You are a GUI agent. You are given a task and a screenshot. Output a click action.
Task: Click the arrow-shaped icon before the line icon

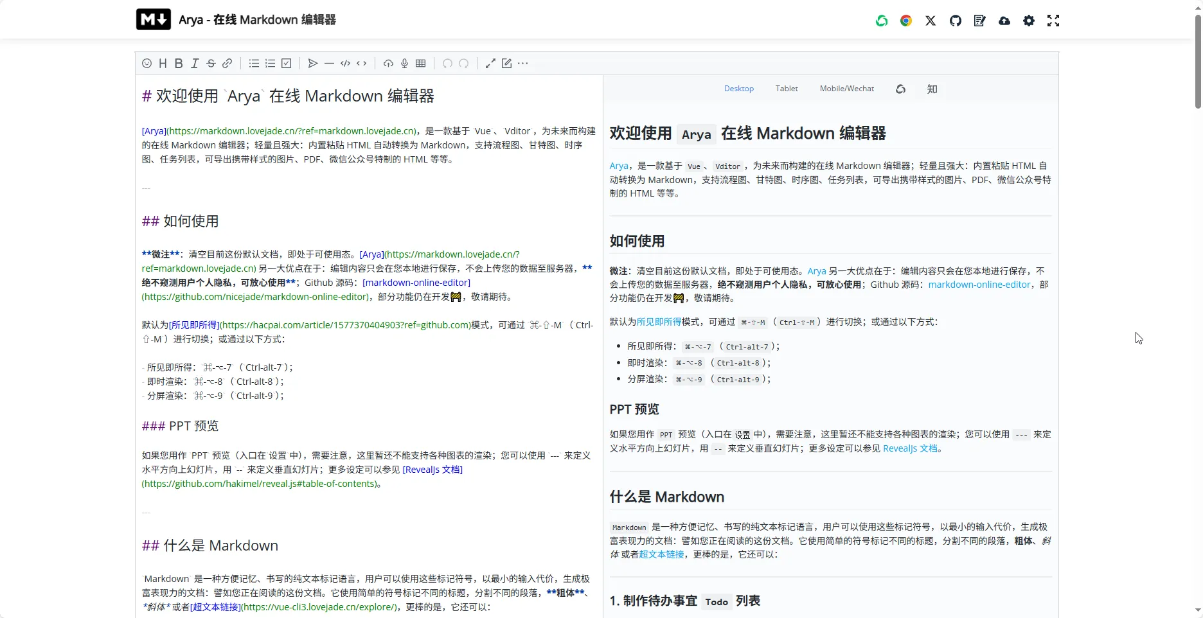[313, 64]
